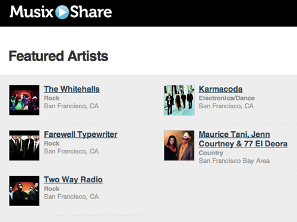
Task: Click the Maurice Tani cowboy hat thumbnail
Action: click(x=179, y=146)
